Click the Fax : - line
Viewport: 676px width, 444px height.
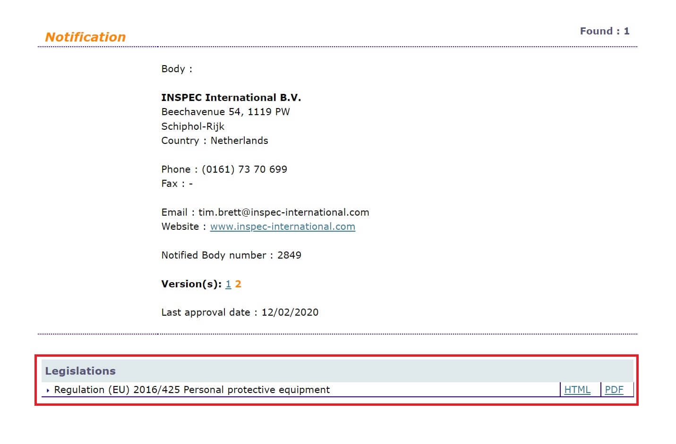click(177, 184)
